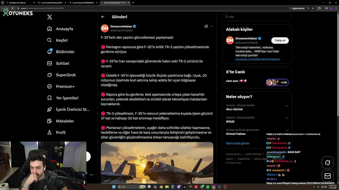Image resolution: width=339 pixels, height=190 pixels.
Task: Open options for Ahmet Hakan trend
Action: (287, 130)
